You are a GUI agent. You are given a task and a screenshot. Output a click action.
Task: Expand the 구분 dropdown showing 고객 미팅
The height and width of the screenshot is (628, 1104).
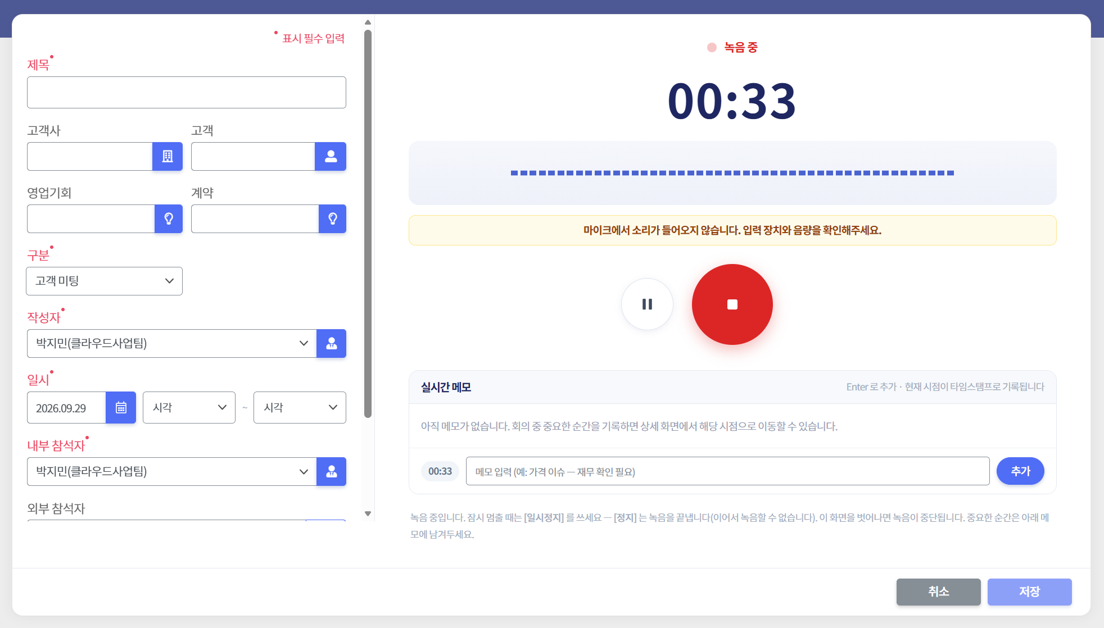(x=104, y=281)
